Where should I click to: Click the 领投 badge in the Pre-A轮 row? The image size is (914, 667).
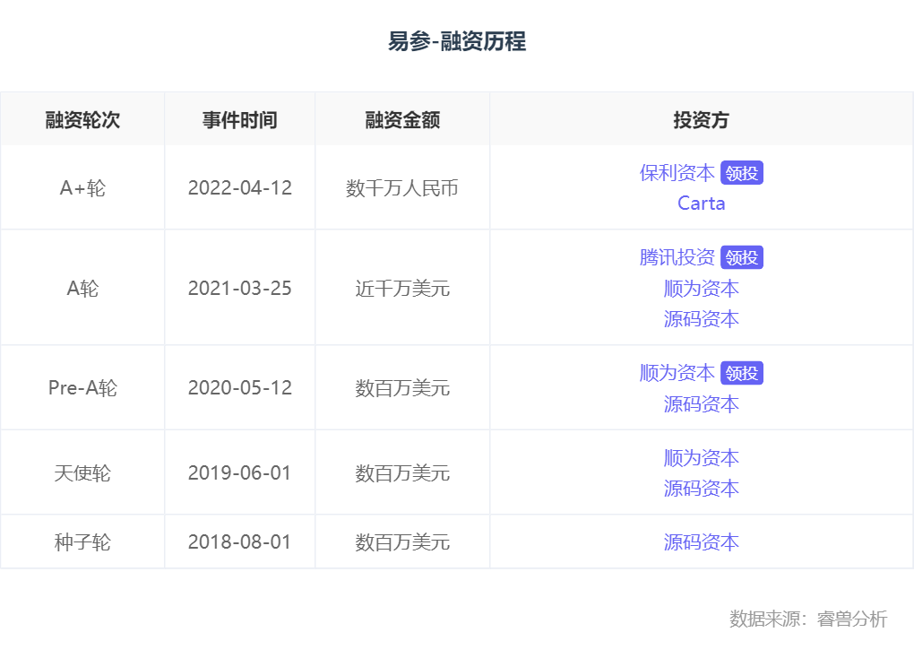click(741, 373)
